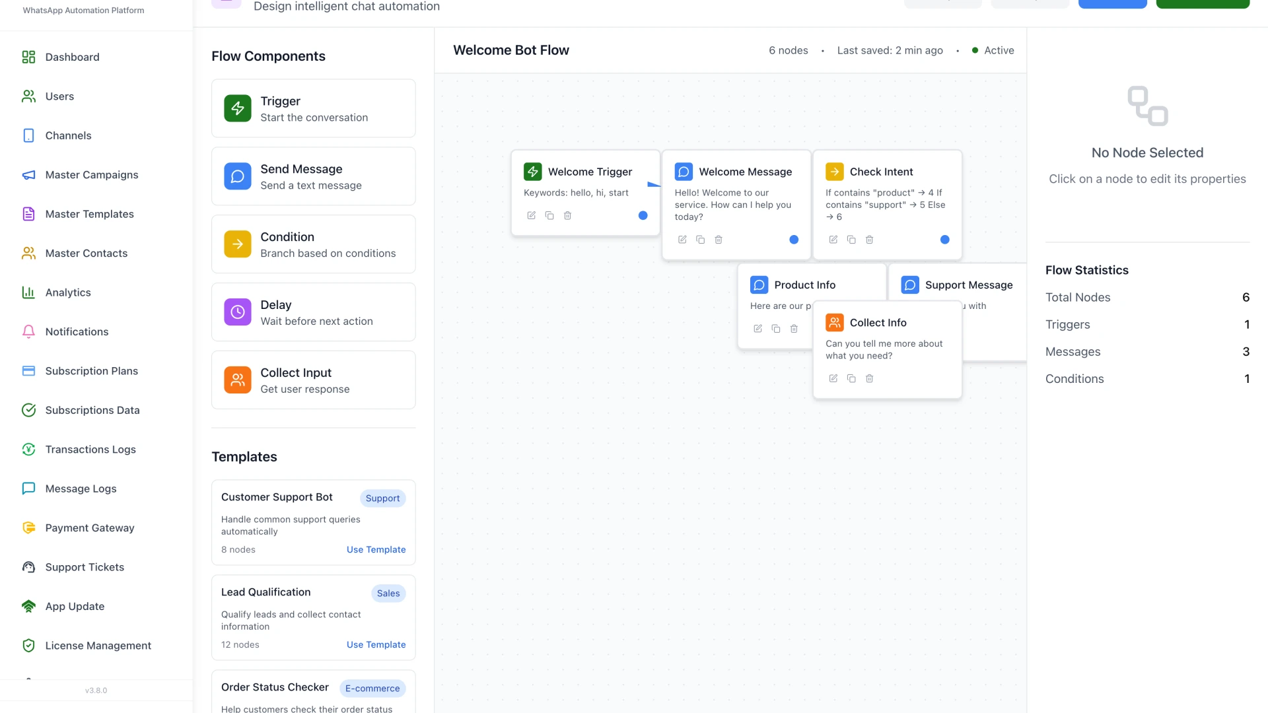This screenshot has width=1268, height=713.
Task: Edit the Welcome Trigger node
Action: pos(532,216)
